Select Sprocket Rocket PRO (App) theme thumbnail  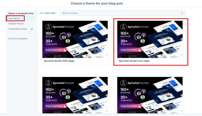tap(75, 39)
